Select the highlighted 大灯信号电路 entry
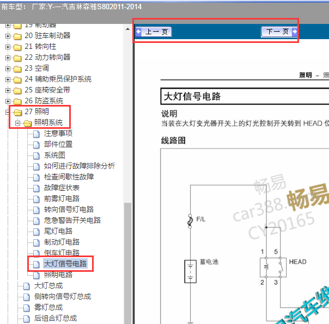329x324 pixels. [x=65, y=264]
